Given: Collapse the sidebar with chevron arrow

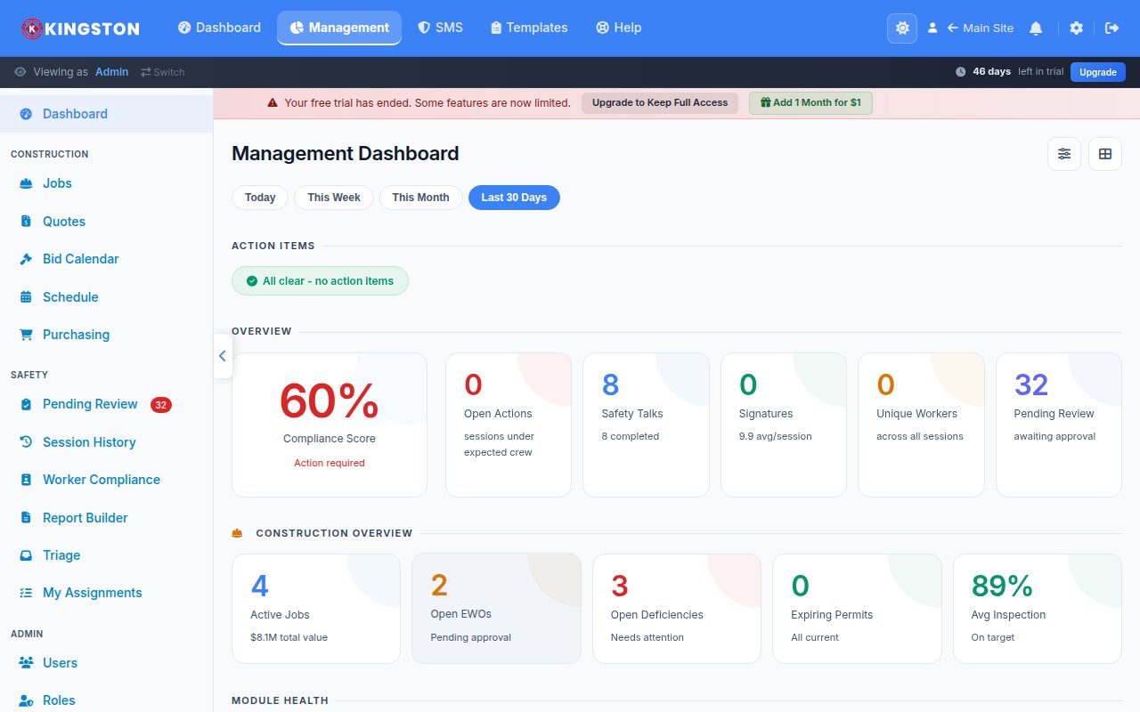Looking at the screenshot, I should pyautogui.click(x=223, y=356).
